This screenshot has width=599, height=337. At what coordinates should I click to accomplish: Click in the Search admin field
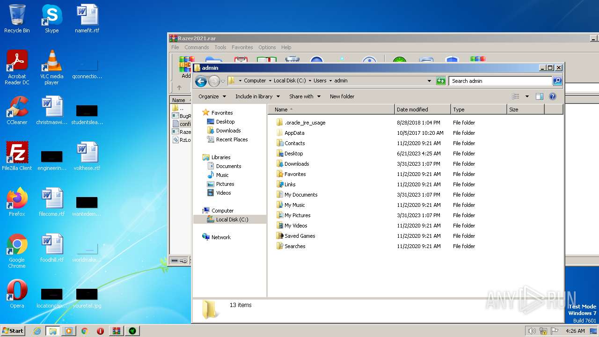click(x=500, y=81)
